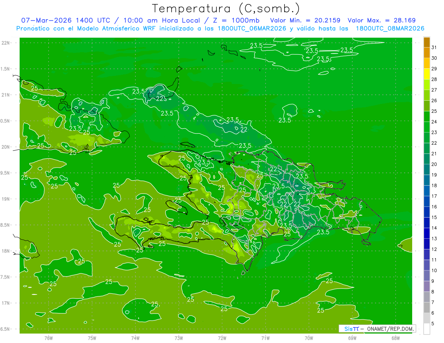Click the "19" label on the colour scale
Screen dimensions: 444x343
tap(434, 175)
